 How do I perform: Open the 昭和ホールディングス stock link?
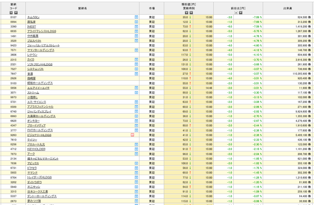(40, 83)
